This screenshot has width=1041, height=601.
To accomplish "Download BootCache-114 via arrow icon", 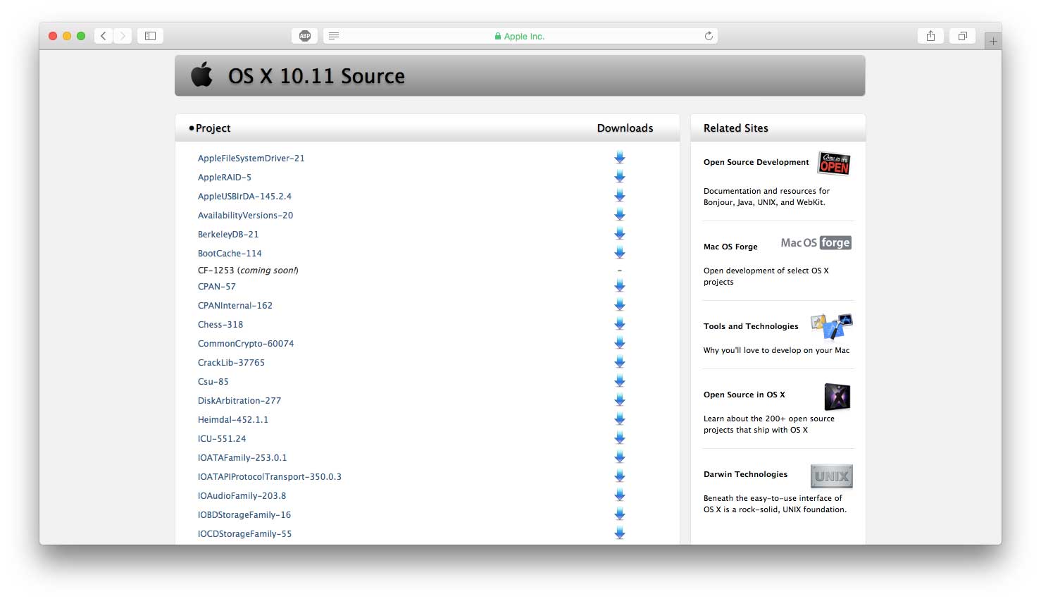I will pos(620,253).
